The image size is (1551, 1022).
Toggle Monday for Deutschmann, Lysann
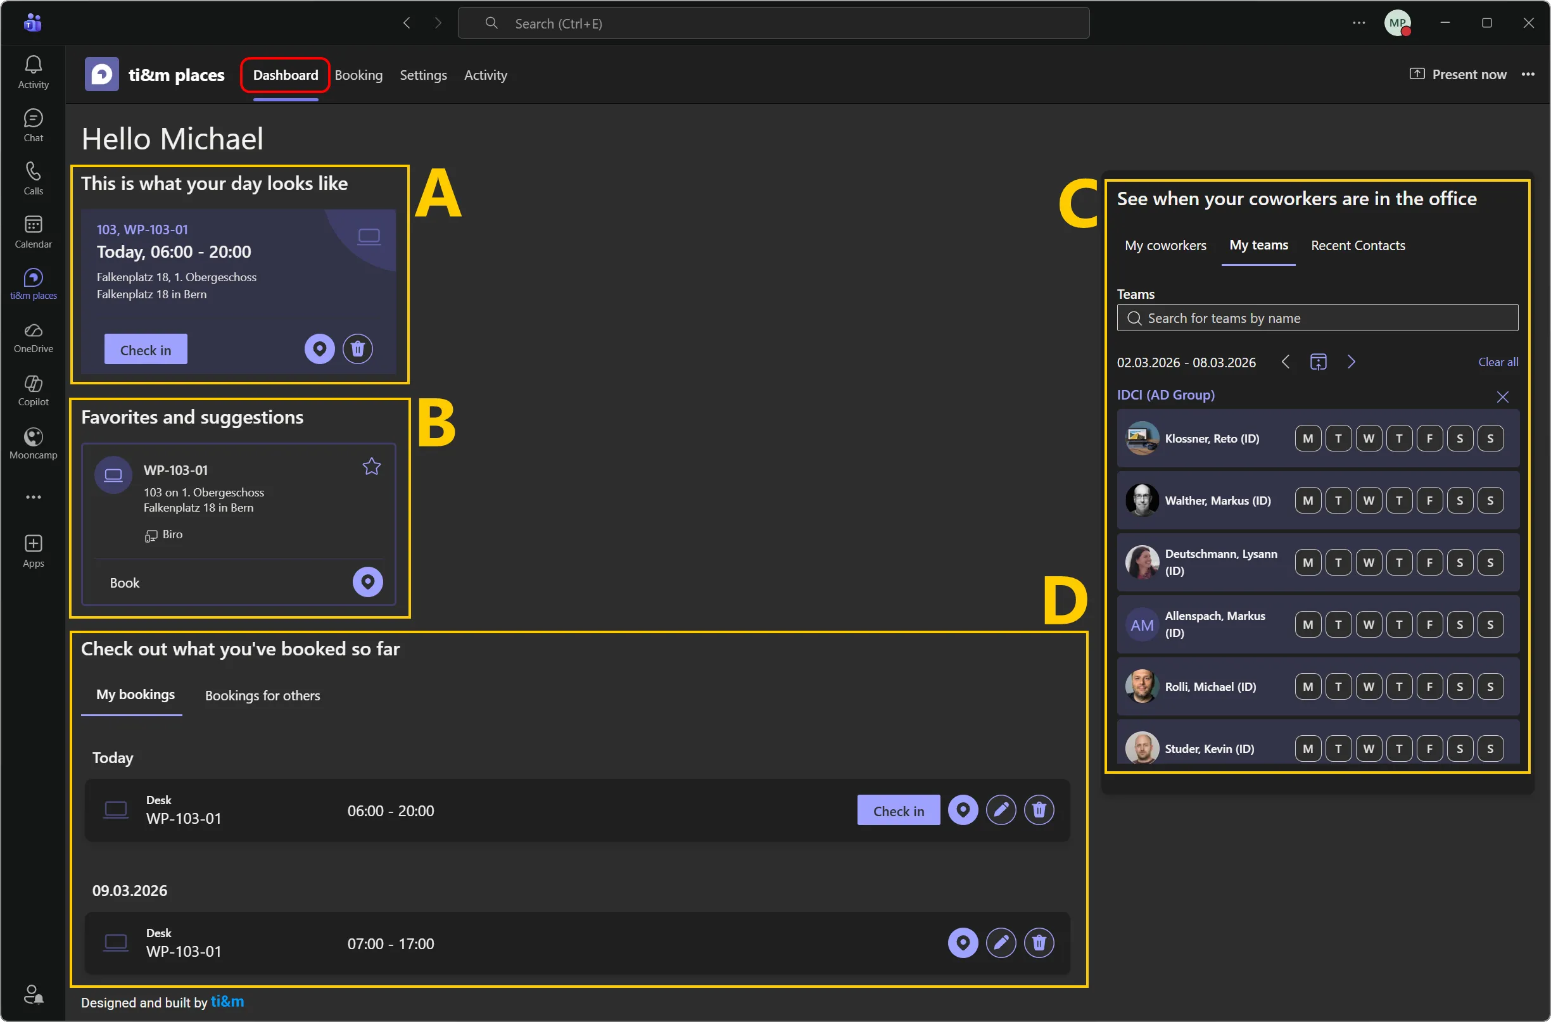click(x=1308, y=562)
